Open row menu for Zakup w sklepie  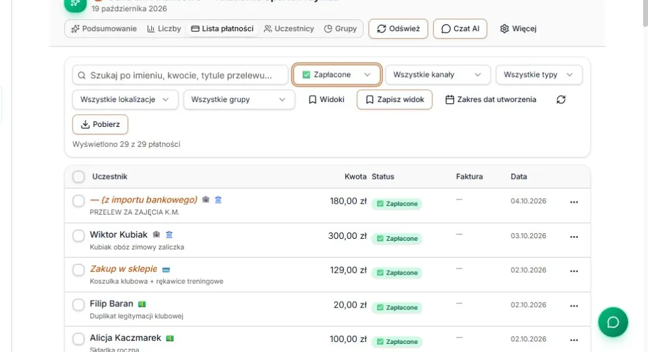click(574, 271)
